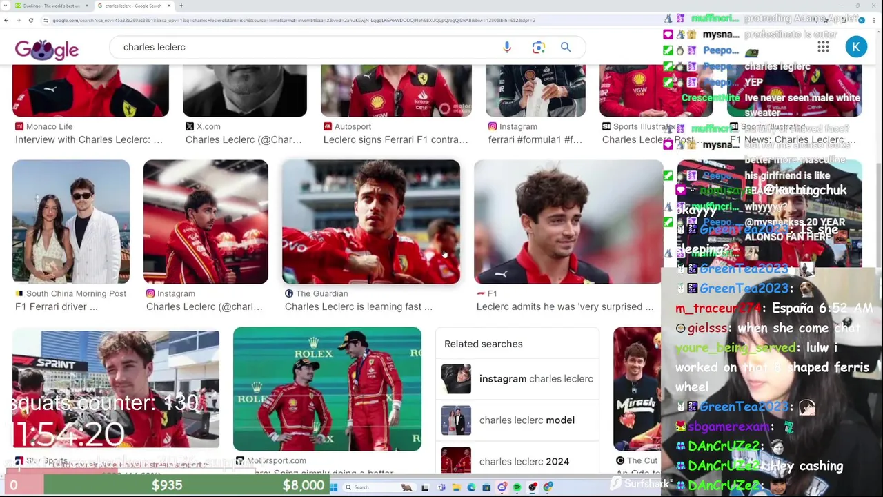Click 'Autosport' source label
The width and height of the screenshot is (883, 497).
tap(353, 126)
